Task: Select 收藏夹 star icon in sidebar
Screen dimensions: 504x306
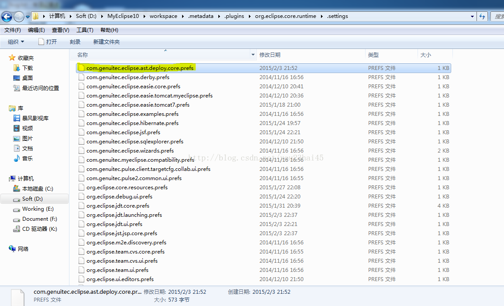Action: point(12,58)
